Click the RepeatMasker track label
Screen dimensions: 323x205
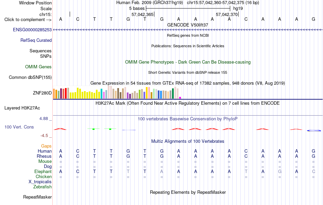pos(37,197)
